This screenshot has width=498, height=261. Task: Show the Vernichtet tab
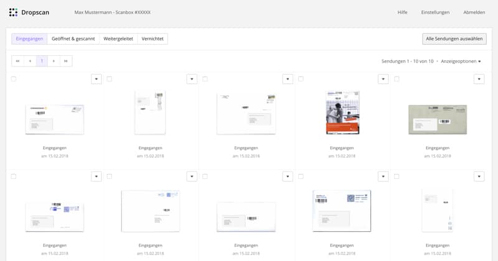coord(153,39)
